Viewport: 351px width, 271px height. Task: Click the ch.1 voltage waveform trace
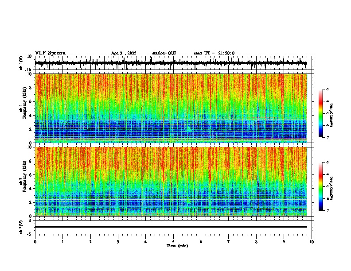tap(171, 63)
